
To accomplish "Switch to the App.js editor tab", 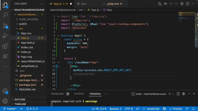I will [x=61, y=4].
